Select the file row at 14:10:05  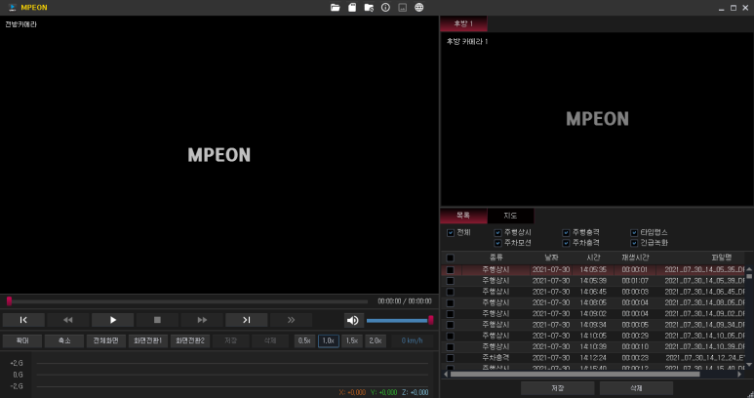[x=593, y=336]
